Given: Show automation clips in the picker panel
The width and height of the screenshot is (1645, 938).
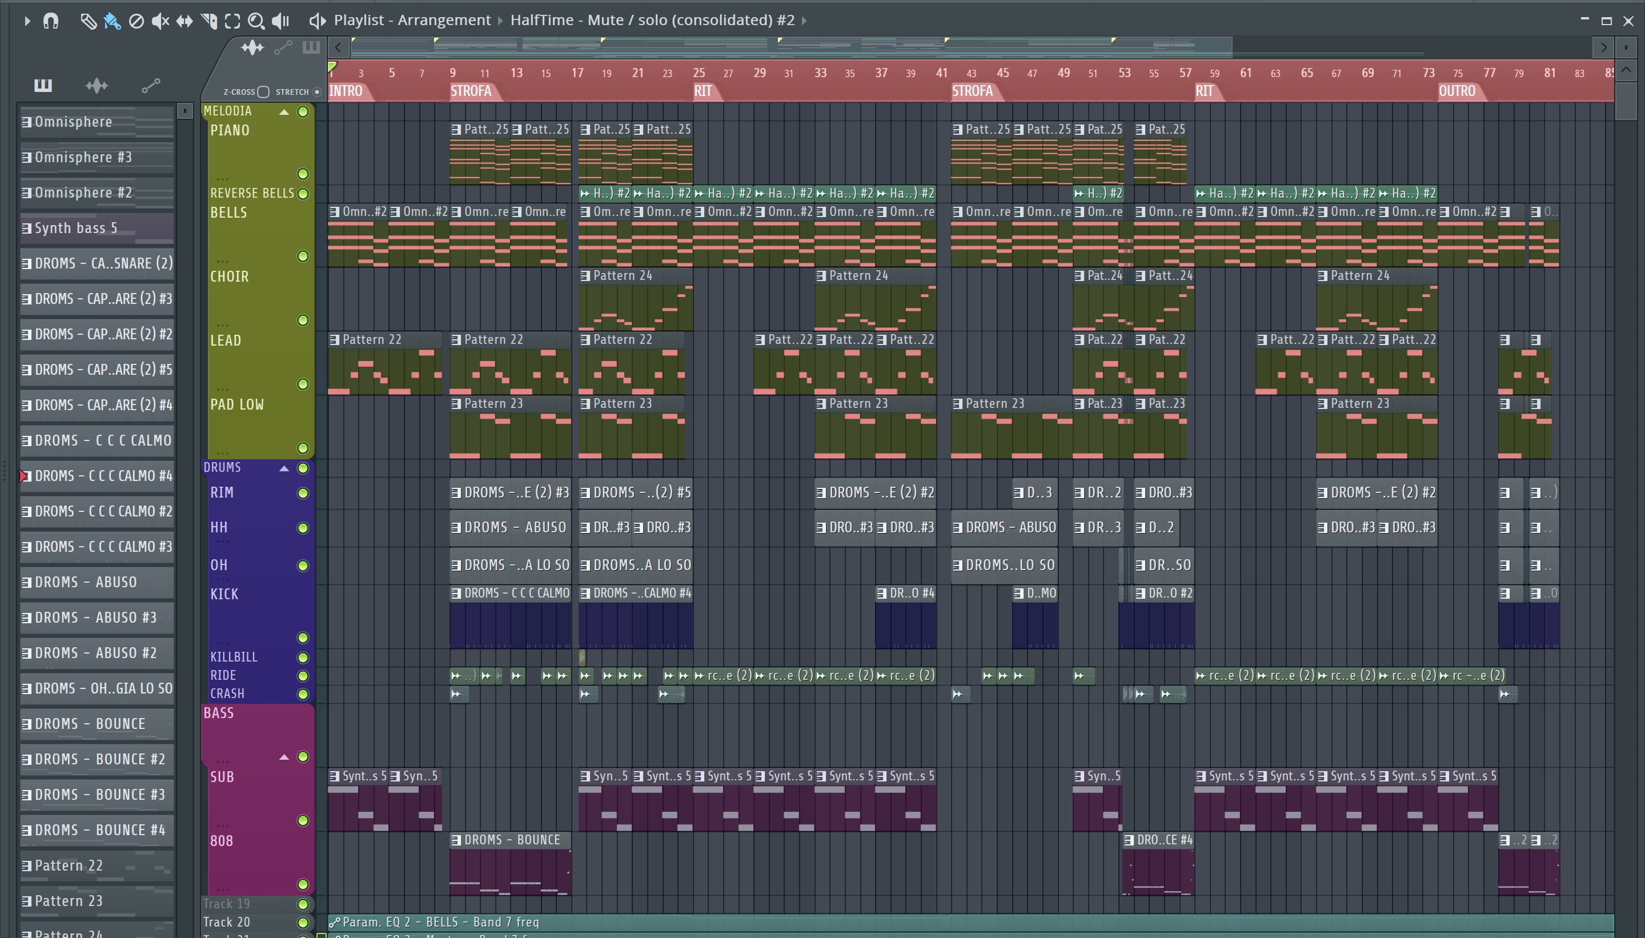Looking at the screenshot, I should point(151,85).
